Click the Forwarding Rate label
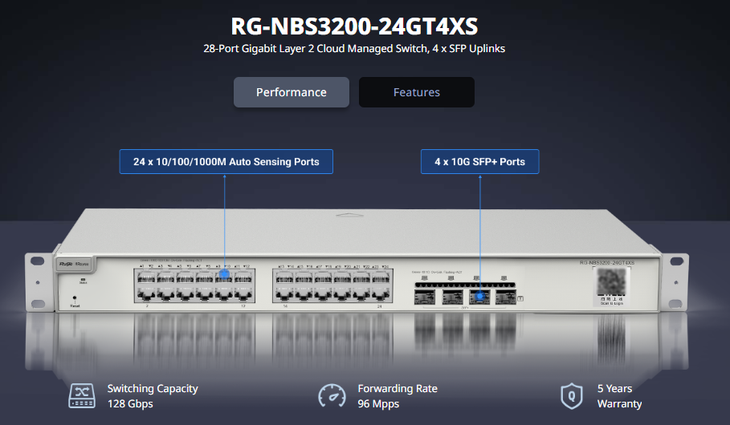This screenshot has height=425, width=730. pos(398,389)
